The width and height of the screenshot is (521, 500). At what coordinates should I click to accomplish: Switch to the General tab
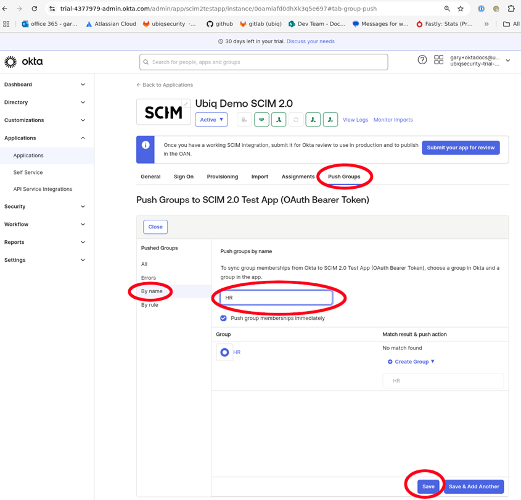(150, 177)
